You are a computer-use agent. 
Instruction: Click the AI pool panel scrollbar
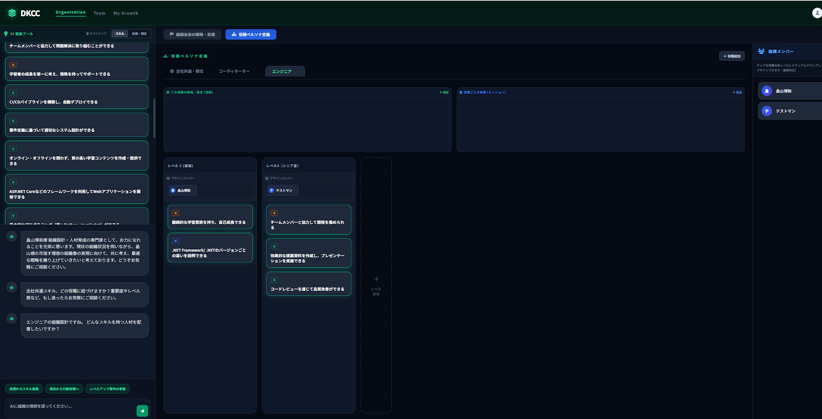154,118
